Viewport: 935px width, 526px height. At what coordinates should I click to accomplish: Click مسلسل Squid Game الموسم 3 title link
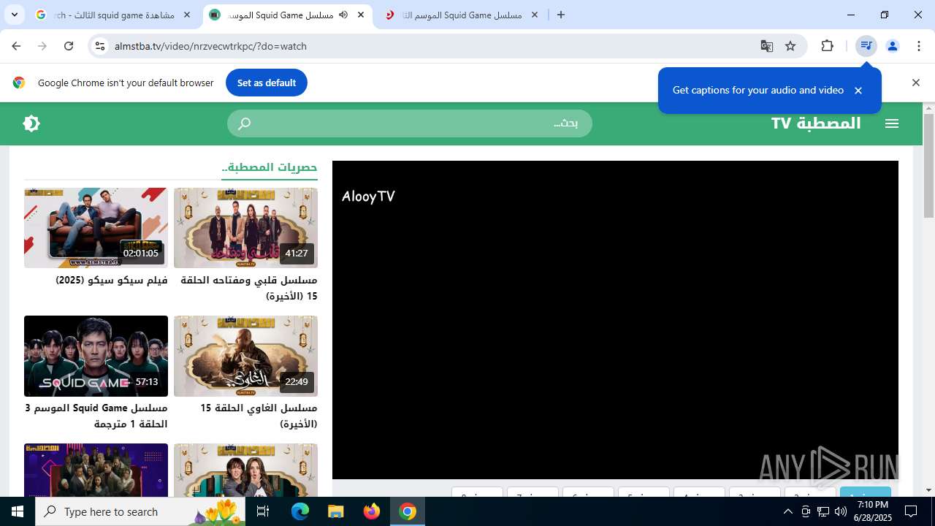(96, 416)
